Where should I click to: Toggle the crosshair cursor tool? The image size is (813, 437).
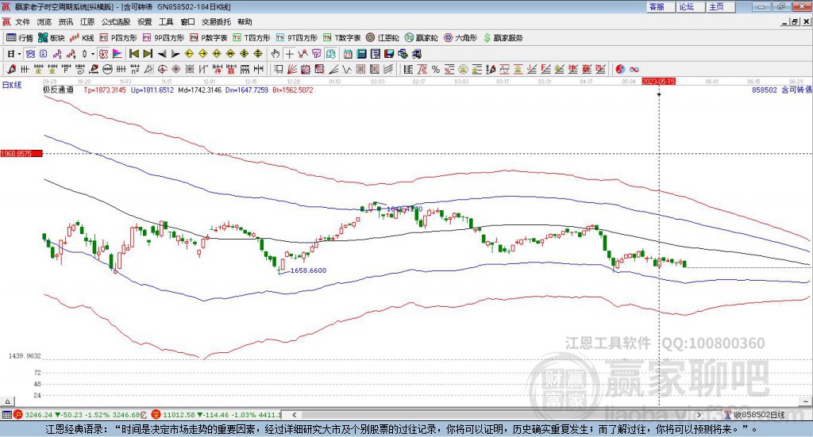coord(289,54)
